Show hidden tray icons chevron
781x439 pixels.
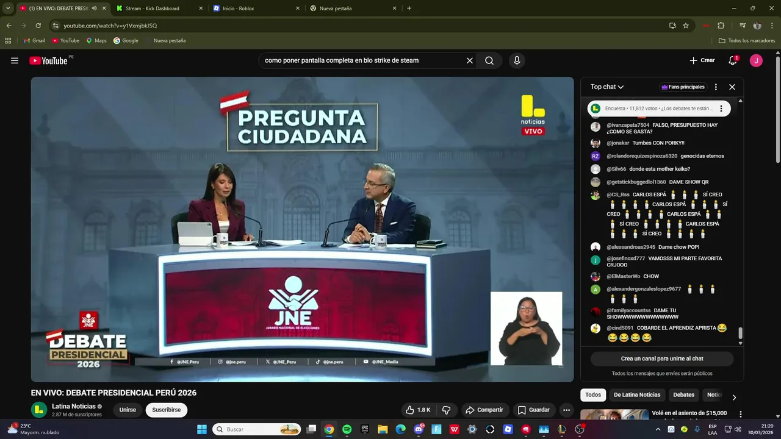pyautogui.click(x=658, y=429)
